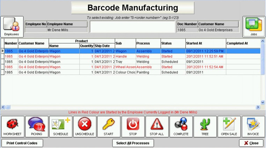Hit the Stop power icon
Viewport: 266px width, 148px height.
tap(133, 127)
